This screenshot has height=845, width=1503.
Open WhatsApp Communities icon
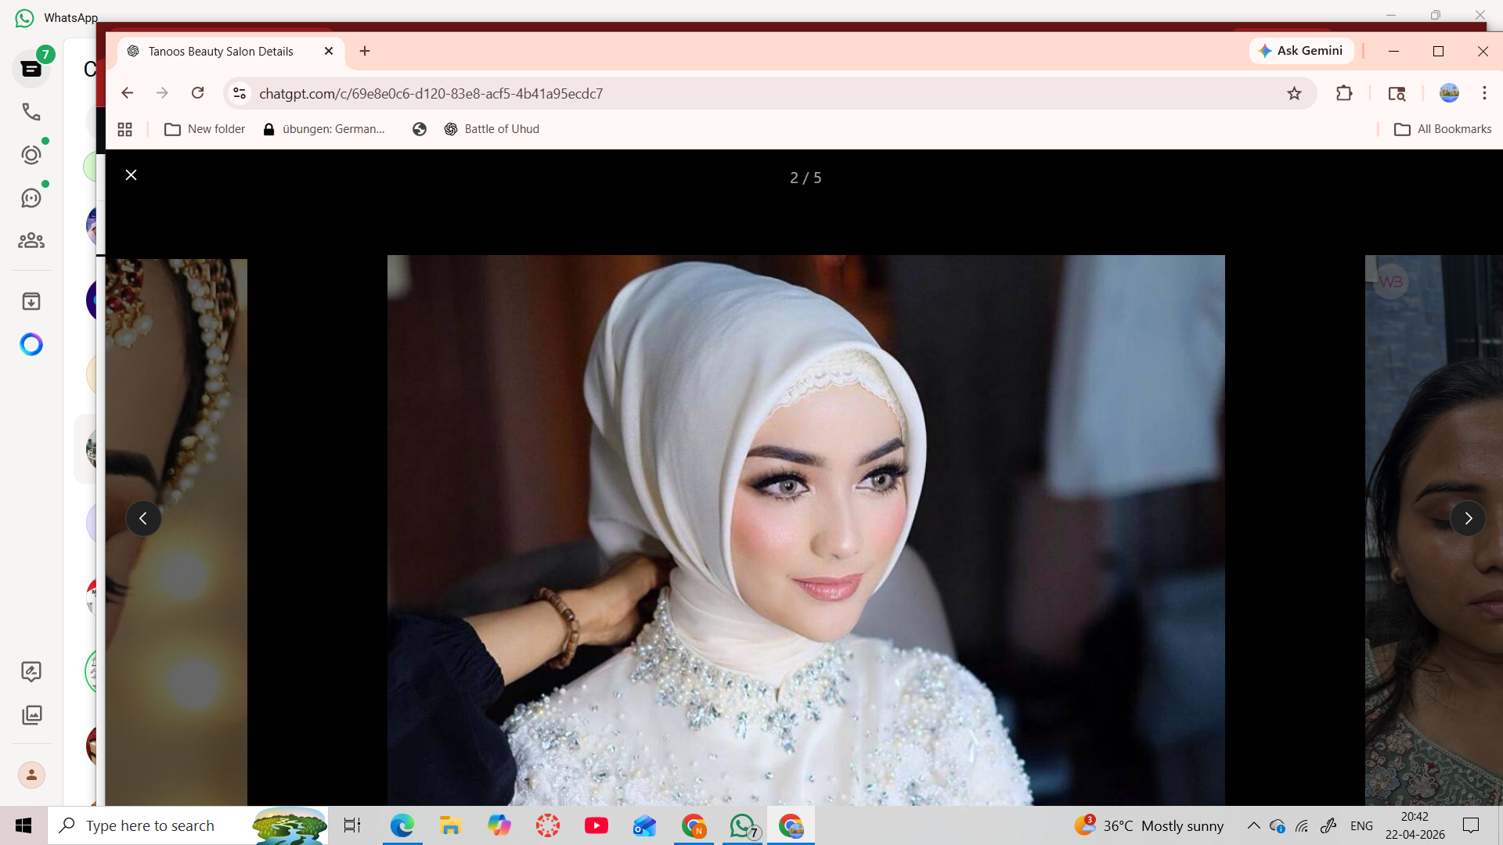coord(31,241)
